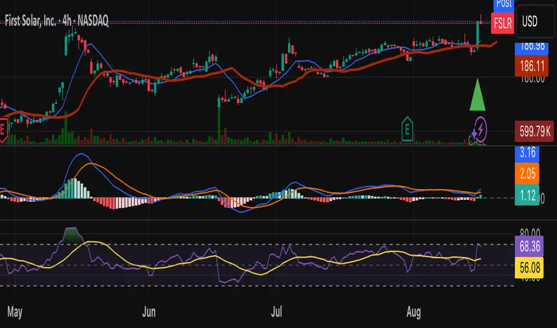The height and width of the screenshot is (328, 557).
Task: Click the Jul label on time axis
Action: tap(276, 311)
